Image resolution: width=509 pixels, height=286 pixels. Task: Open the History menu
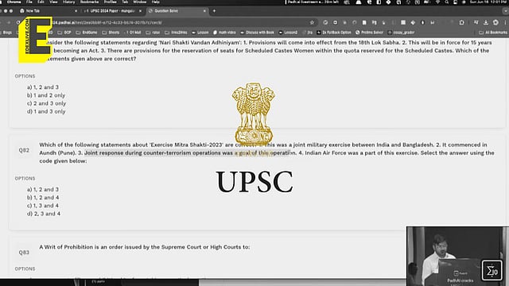[x=68, y=2]
